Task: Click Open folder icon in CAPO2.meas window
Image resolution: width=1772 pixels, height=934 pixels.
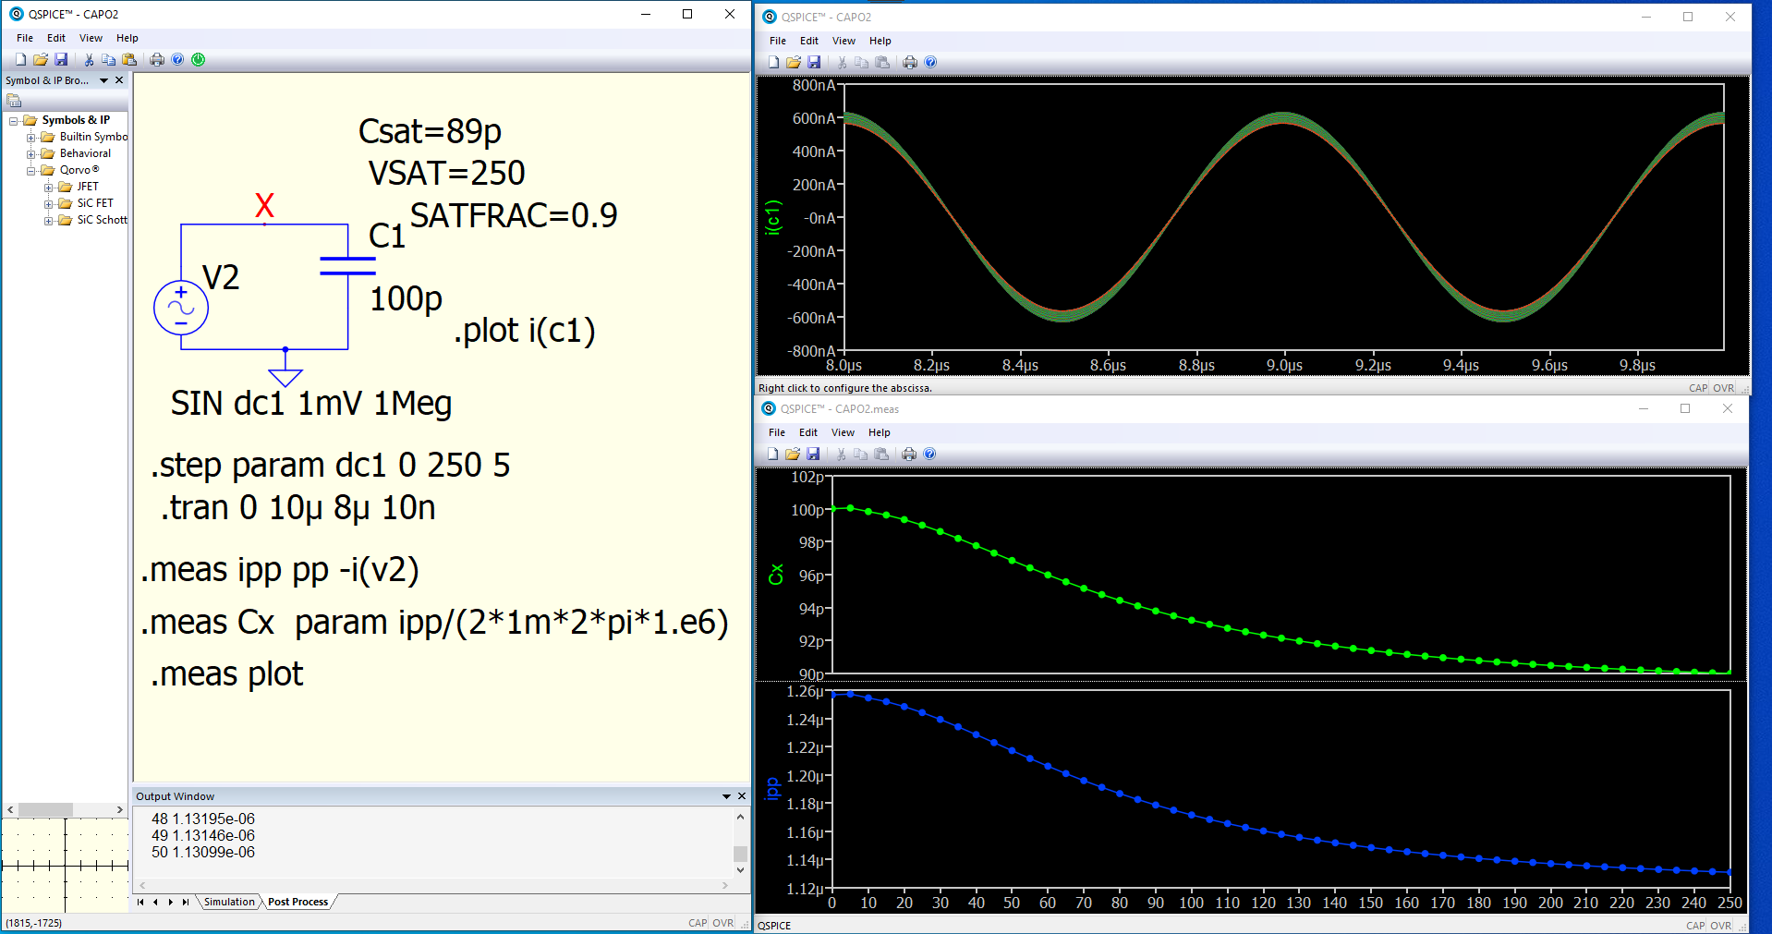Action: [x=793, y=454]
